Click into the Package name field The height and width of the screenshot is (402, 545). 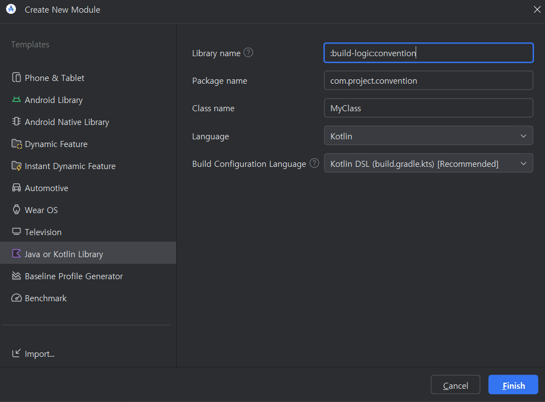click(428, 80)
